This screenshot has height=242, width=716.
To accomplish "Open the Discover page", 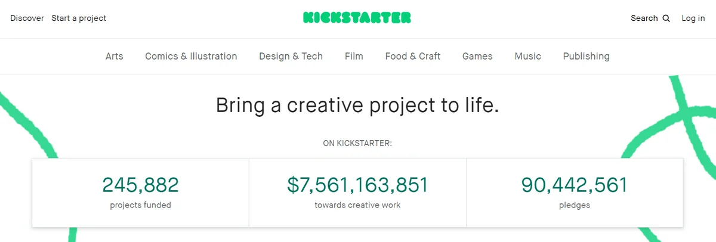I will click(x=27, y=18).
